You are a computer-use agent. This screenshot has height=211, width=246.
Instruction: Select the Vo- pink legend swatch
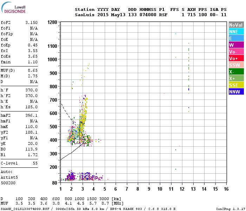[236, 52]
